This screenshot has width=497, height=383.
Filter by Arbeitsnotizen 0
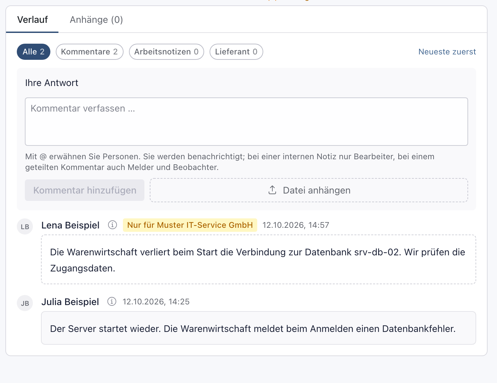click(x=167, y=52)
